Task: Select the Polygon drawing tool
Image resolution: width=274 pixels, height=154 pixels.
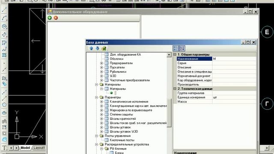Action: click(4, 104)
